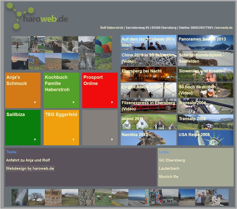Open the Island 2011 gallery
The width and height of the screenshot is (237, 209).
(148, 122)
